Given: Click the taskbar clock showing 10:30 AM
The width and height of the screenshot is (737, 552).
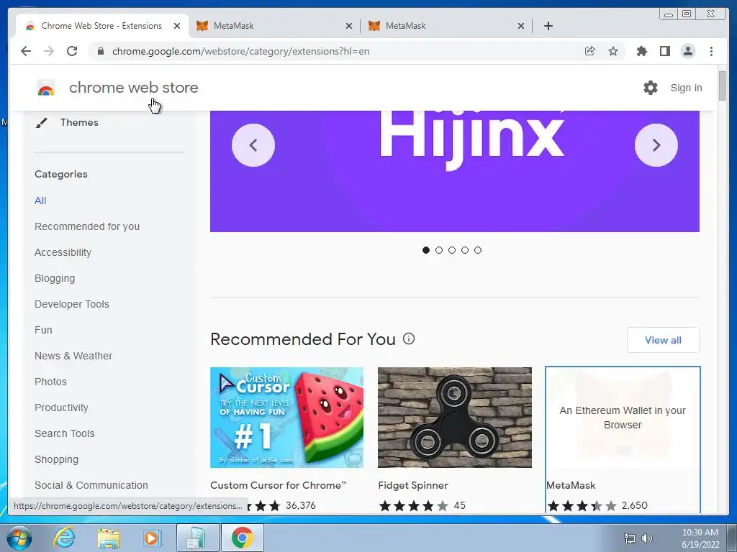Looking at the screenshot, I should (x=700, y=538).
